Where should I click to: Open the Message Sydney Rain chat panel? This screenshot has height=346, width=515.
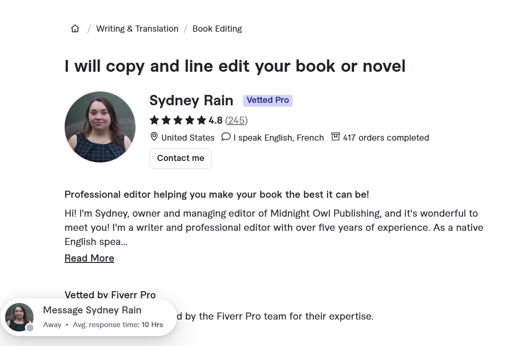pos(92,310)
